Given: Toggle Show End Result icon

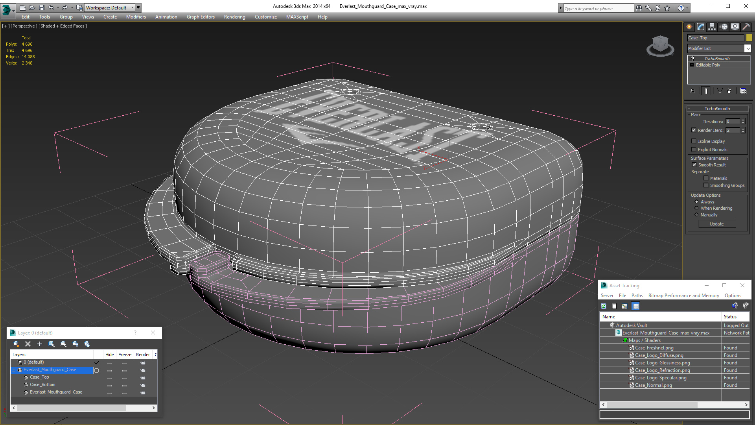Looking at the screenshot, I should 706,91.
